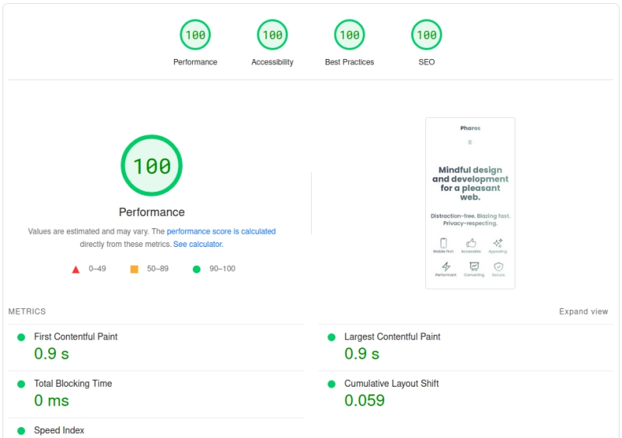Open 'performance score is calculated' link

click(221, 231)
